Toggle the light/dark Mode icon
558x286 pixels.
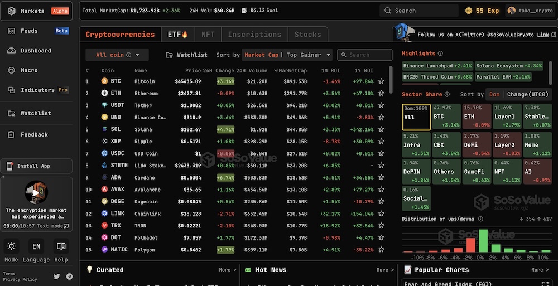[11, 246]
